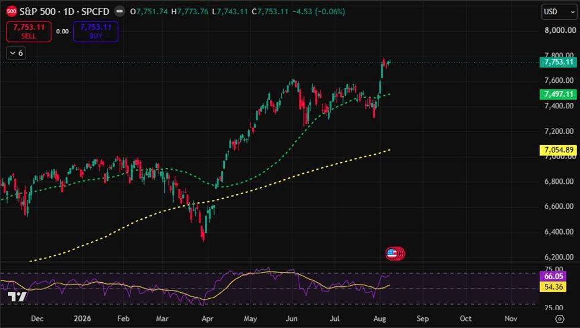Click the grey minus circle next to SPCFD
The width and height of the screenshot is (580, 328).
120,11
